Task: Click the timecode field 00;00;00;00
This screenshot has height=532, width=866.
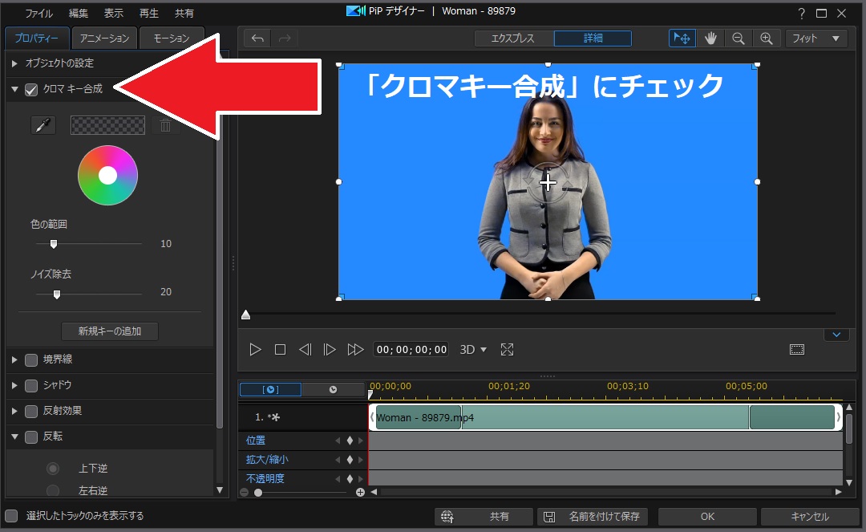Action: coord(411,349)
